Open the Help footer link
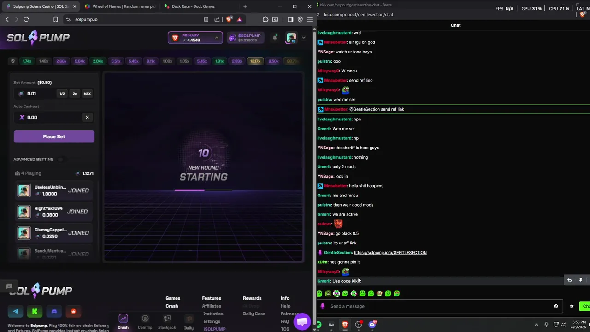 286,306
